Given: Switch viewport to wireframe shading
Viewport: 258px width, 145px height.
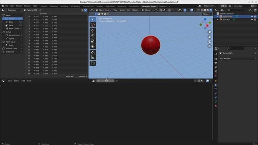Looking at the screenshot, I should point(202,10).
